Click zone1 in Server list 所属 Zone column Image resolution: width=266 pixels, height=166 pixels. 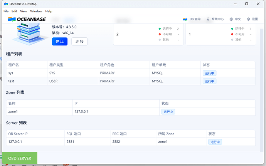[x=181, y=142]
